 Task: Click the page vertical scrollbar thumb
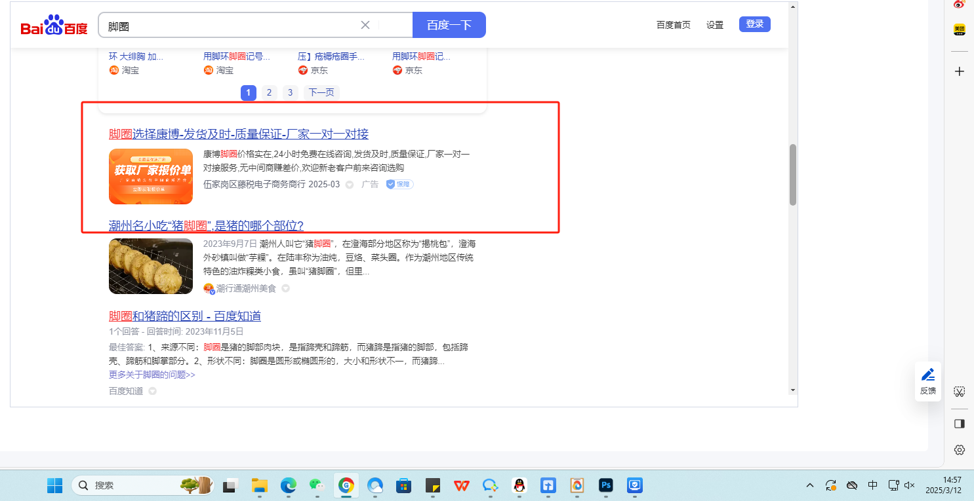[792, 174]
